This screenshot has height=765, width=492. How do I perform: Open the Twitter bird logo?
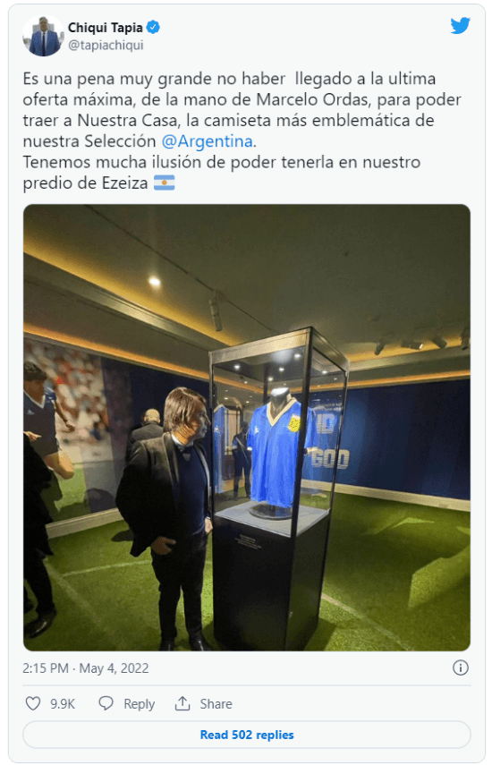click(x=460, y=26)
